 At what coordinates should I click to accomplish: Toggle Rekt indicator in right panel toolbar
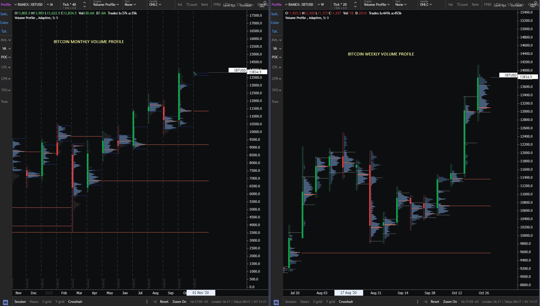click(x=475, y=5)
